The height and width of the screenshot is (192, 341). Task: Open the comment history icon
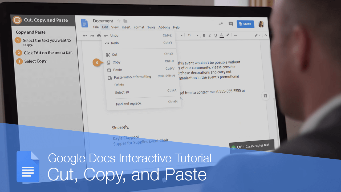(230, 24)
